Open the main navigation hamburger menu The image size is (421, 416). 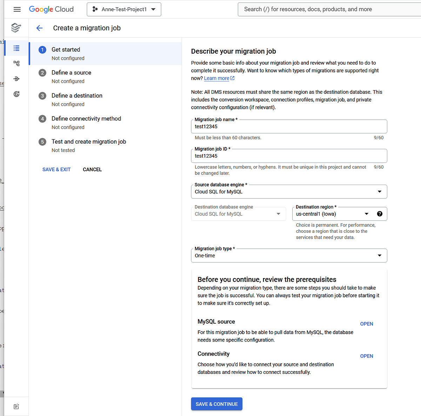click(x=16, y=9)
